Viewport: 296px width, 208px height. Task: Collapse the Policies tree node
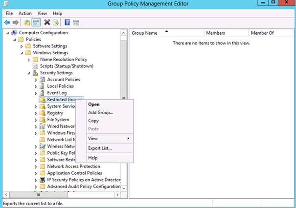[x=15, y=40]
